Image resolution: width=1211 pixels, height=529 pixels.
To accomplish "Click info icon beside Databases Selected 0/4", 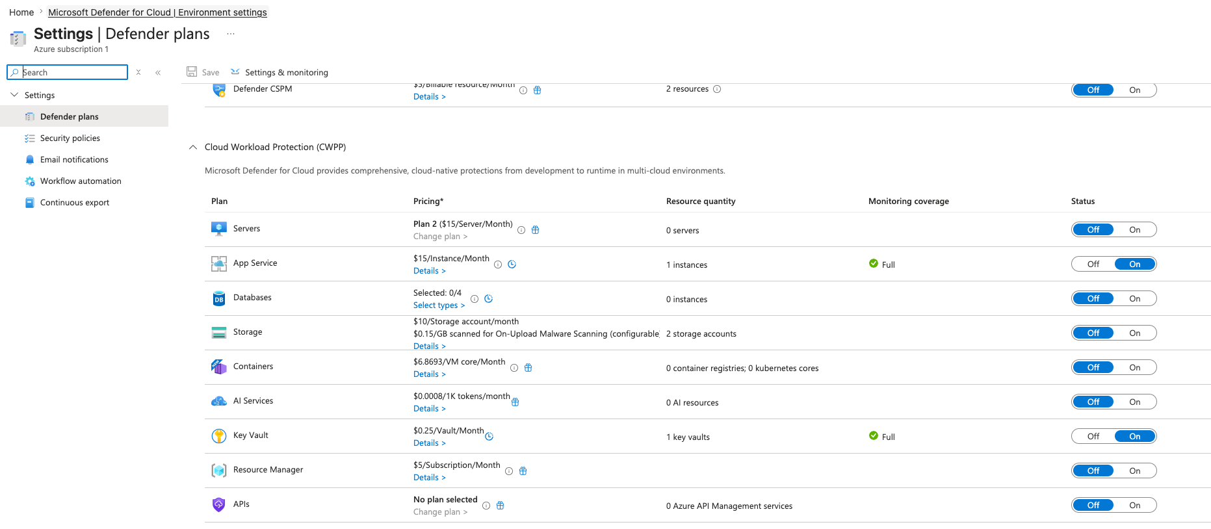I will [475, 299].
